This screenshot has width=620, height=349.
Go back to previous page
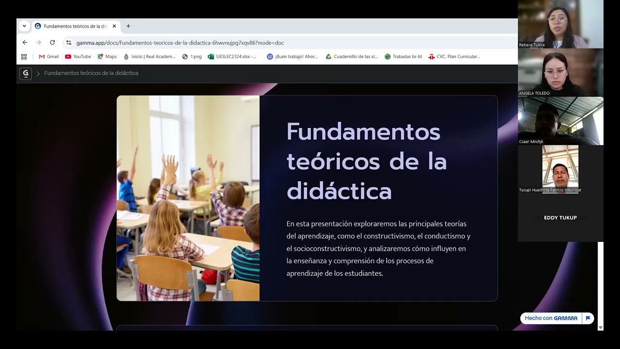pos(25,43)
